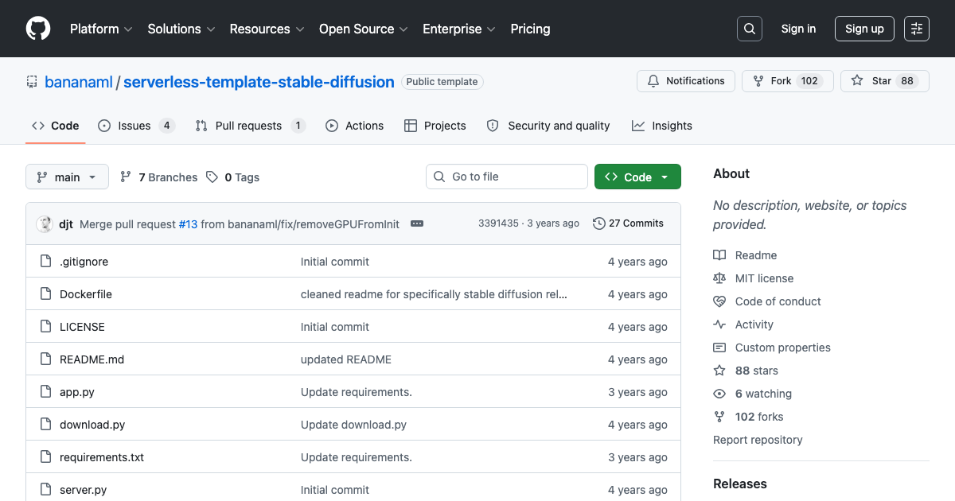Click Report repository link
This screenshot has height=501, width=955.
click(758, 440)
